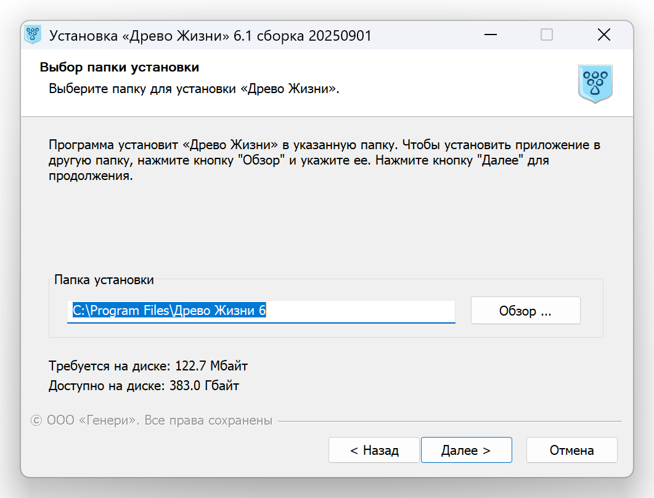The height and width of the screenshot is (498, 654).
Task: Continue with the Далее button
Action: coord(467,450)
